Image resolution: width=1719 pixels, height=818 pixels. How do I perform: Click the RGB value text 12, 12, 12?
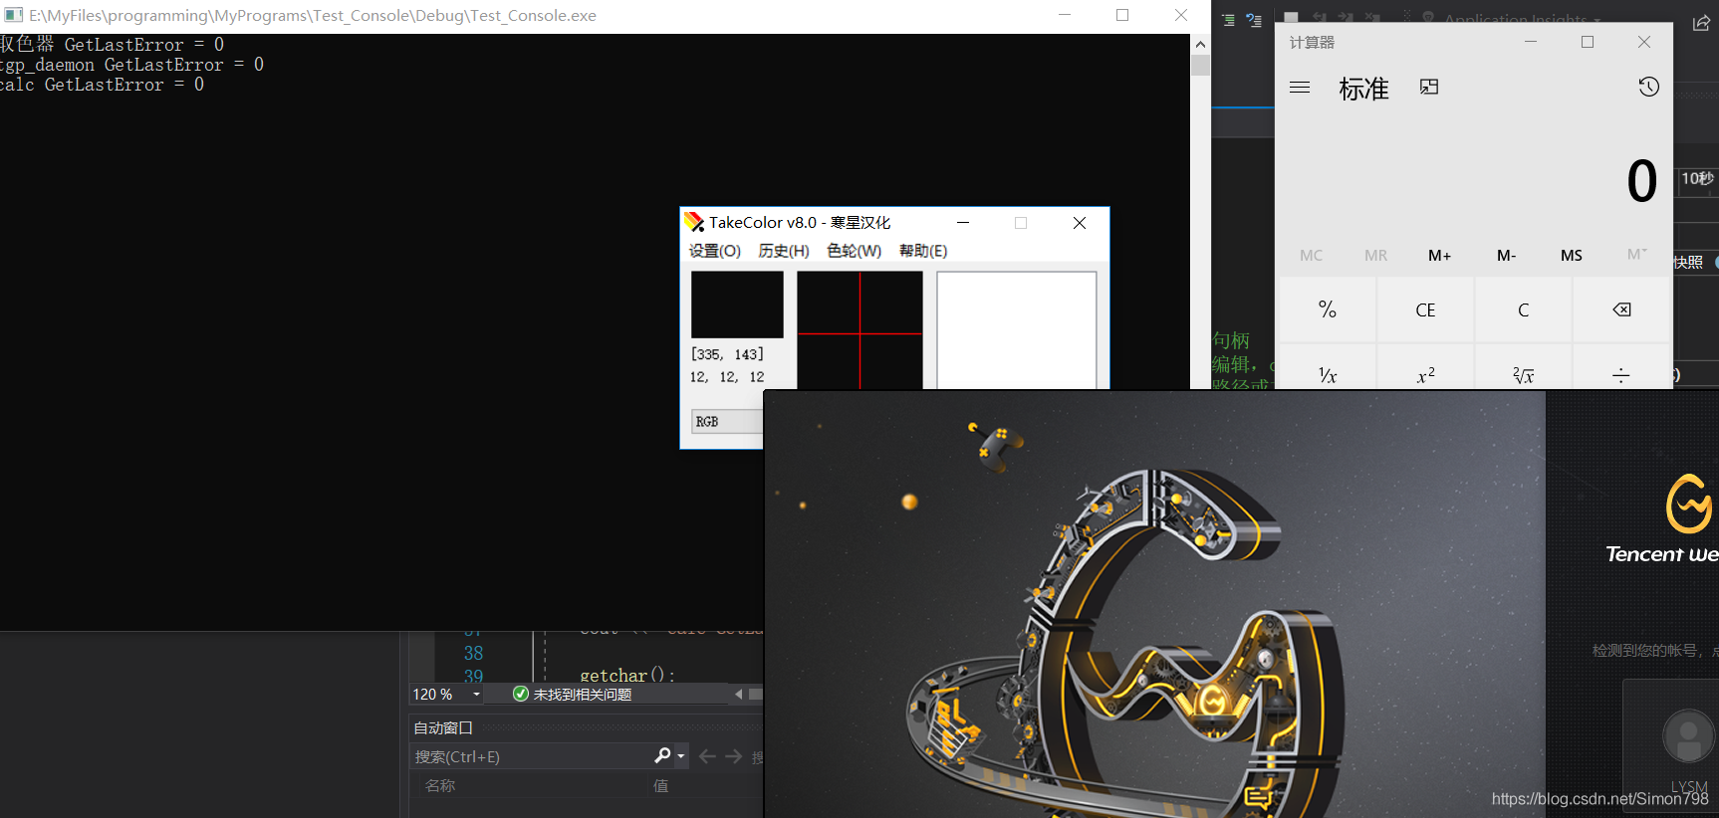tap(727, 377)
